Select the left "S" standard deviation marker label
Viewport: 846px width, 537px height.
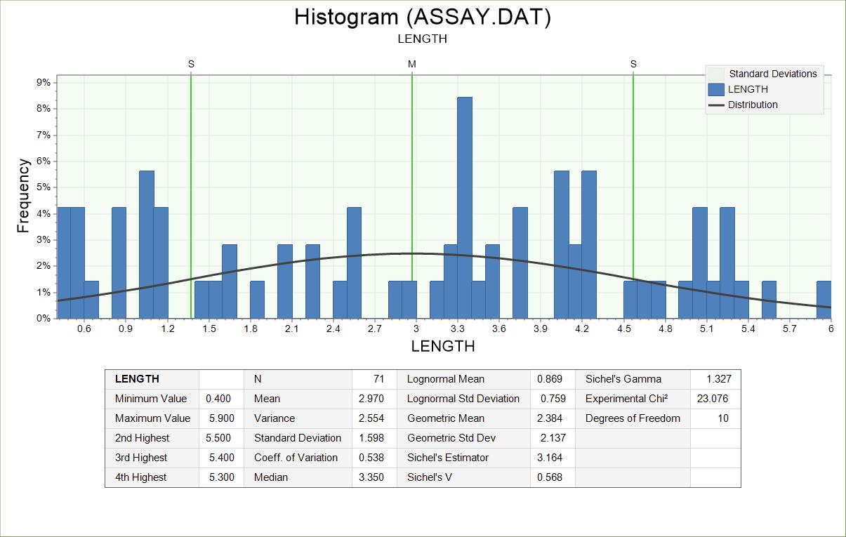(x=191, y=64)
